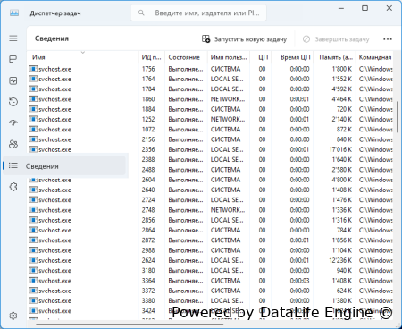402x329 pixels.
Task: Click svchost.exe icon in row PID 2156
Action: click(x=33, y=139)
